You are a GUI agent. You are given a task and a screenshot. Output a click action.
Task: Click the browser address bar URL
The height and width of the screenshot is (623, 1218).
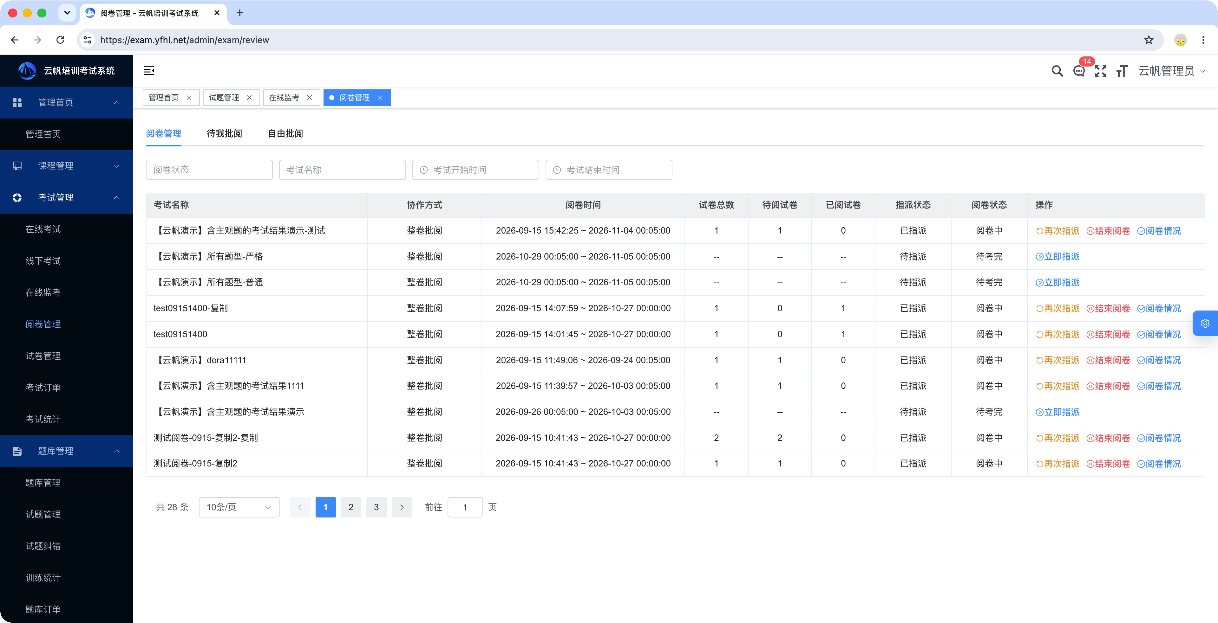184,40
